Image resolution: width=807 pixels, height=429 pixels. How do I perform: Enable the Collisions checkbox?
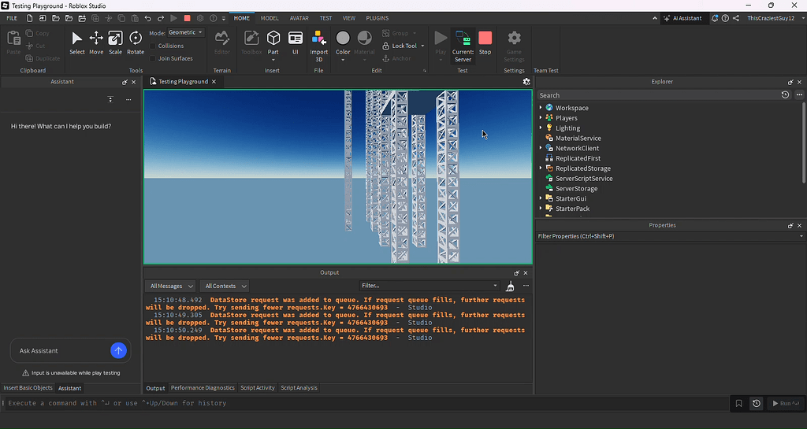153,46
